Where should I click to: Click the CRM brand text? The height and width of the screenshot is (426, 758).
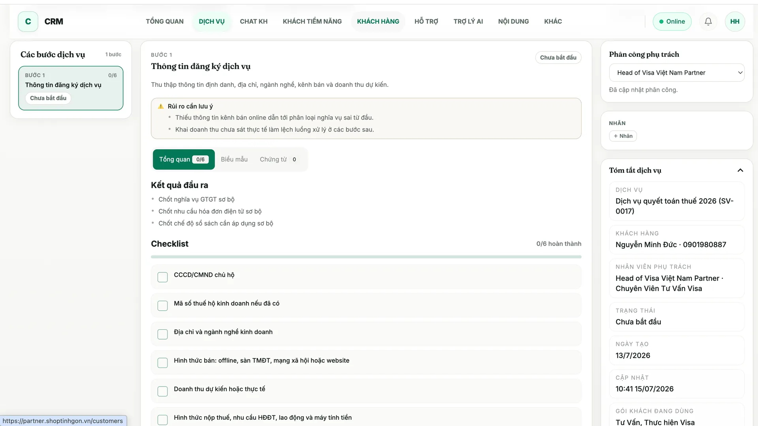[54, 21]
